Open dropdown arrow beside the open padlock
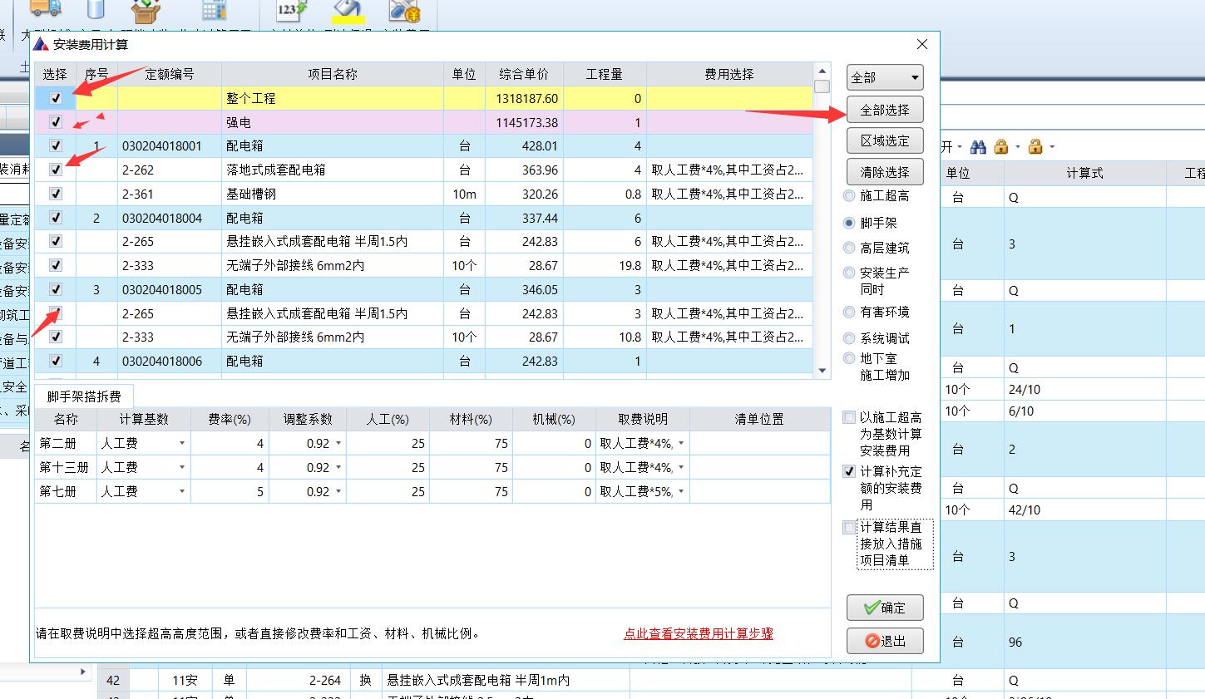1205x699 pixels. coord(1052,148)
